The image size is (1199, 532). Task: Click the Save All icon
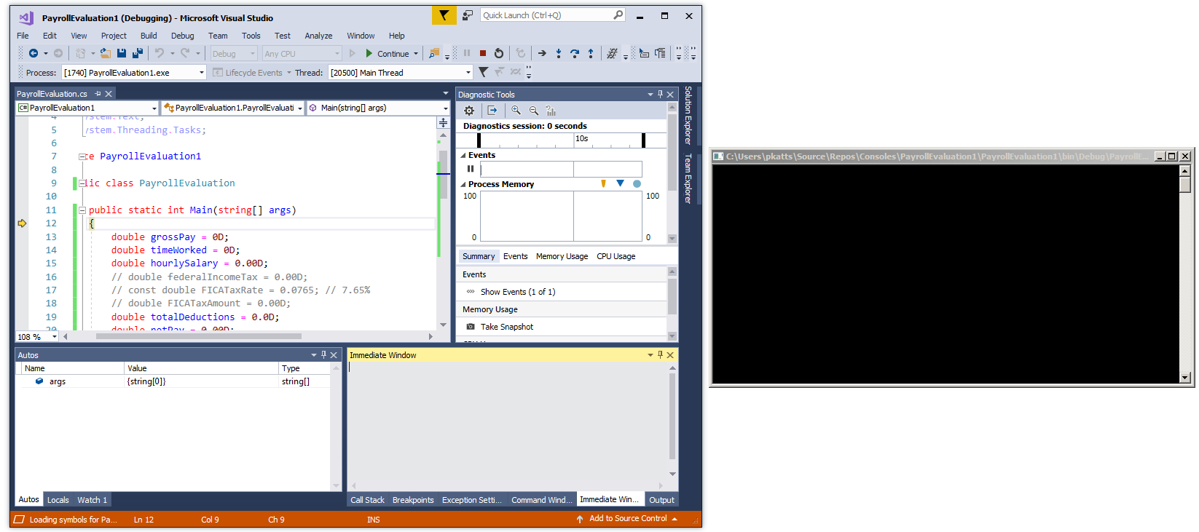(137, 53)
